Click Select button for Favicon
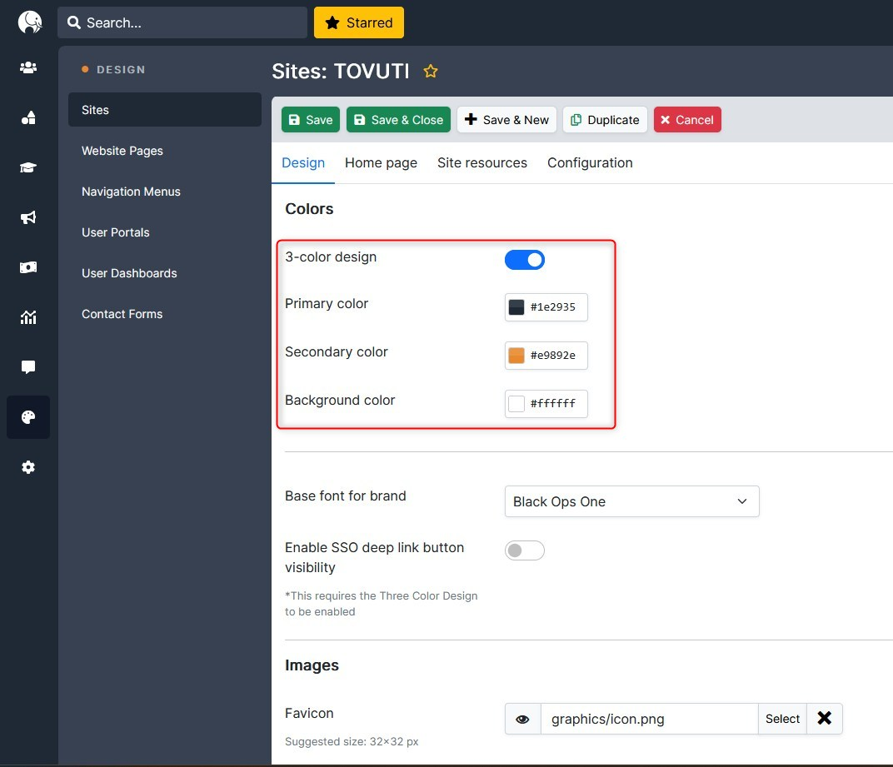 pos(782,719)
